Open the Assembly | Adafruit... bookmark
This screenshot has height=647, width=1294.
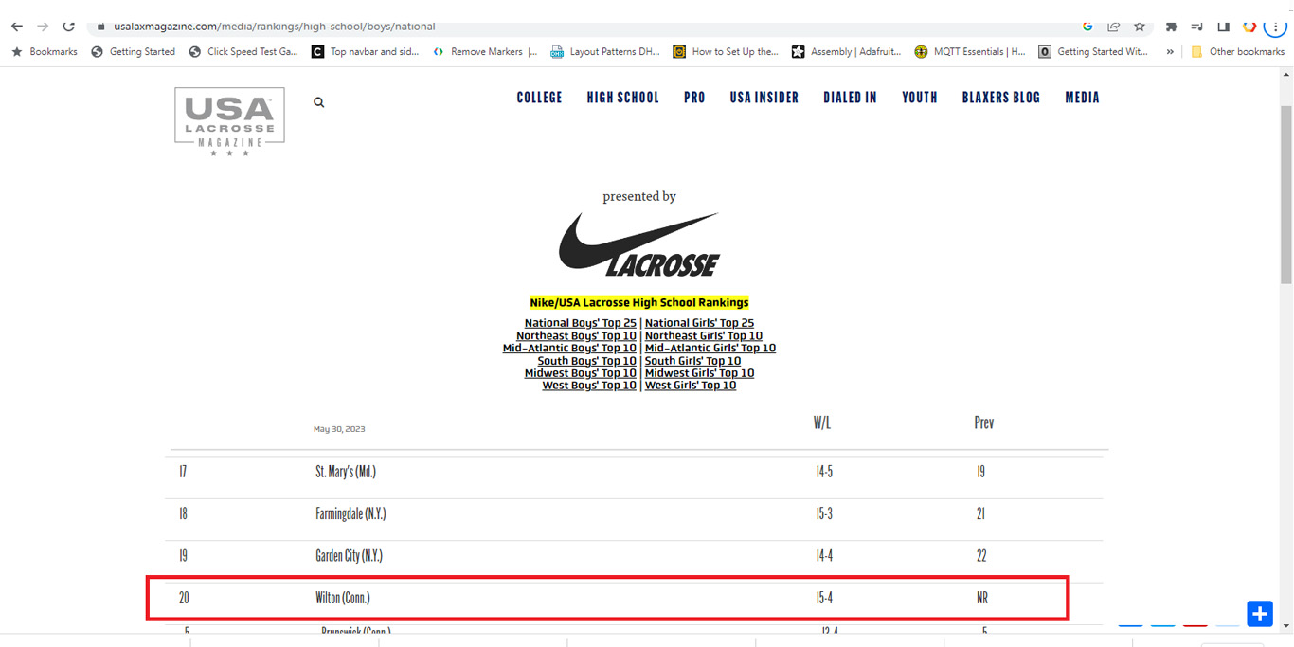pyautogui.click(x=847, y=52)
